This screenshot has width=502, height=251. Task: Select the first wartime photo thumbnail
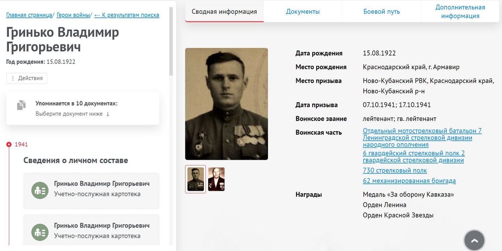point(195,179)
